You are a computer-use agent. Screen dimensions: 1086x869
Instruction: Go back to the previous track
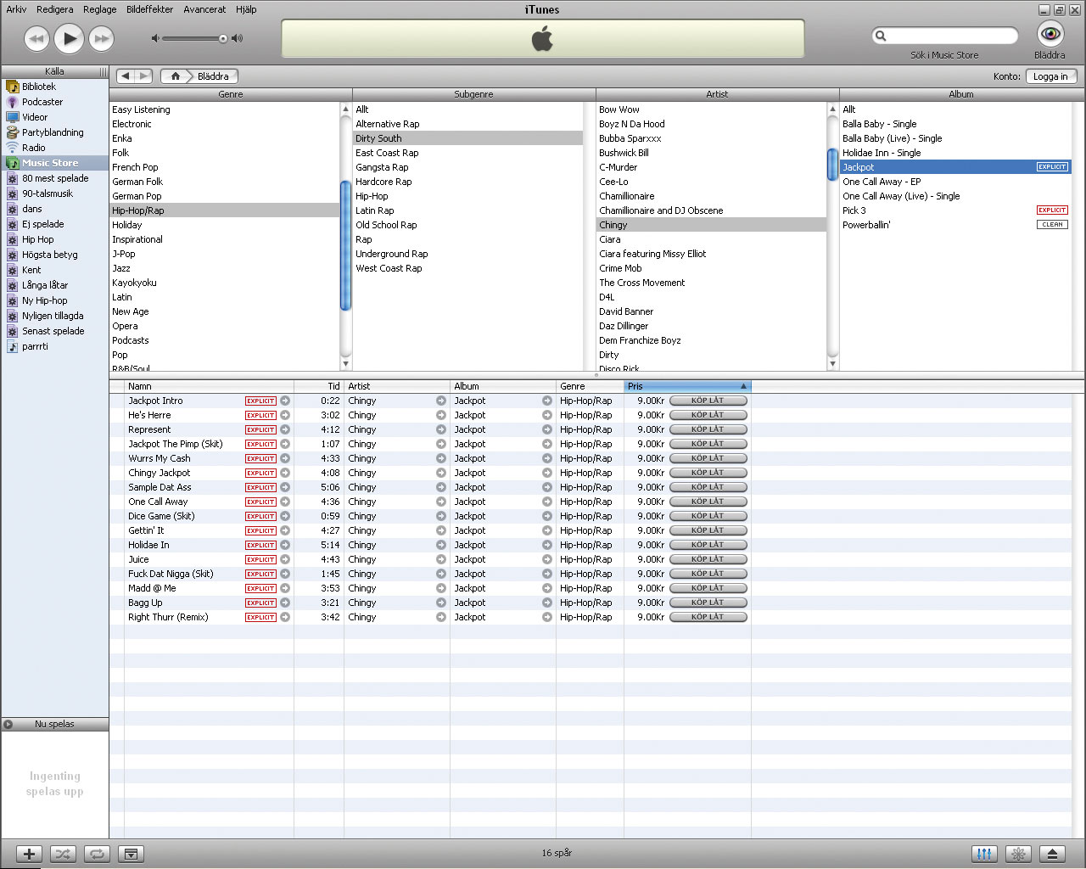(x=36, y=38)
